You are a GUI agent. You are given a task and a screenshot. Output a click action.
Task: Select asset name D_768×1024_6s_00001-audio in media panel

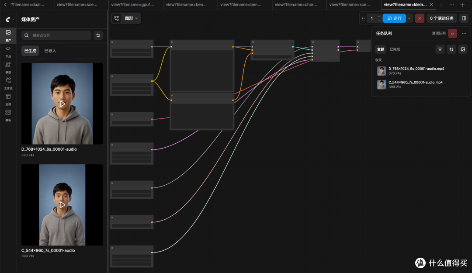point(49,149)
